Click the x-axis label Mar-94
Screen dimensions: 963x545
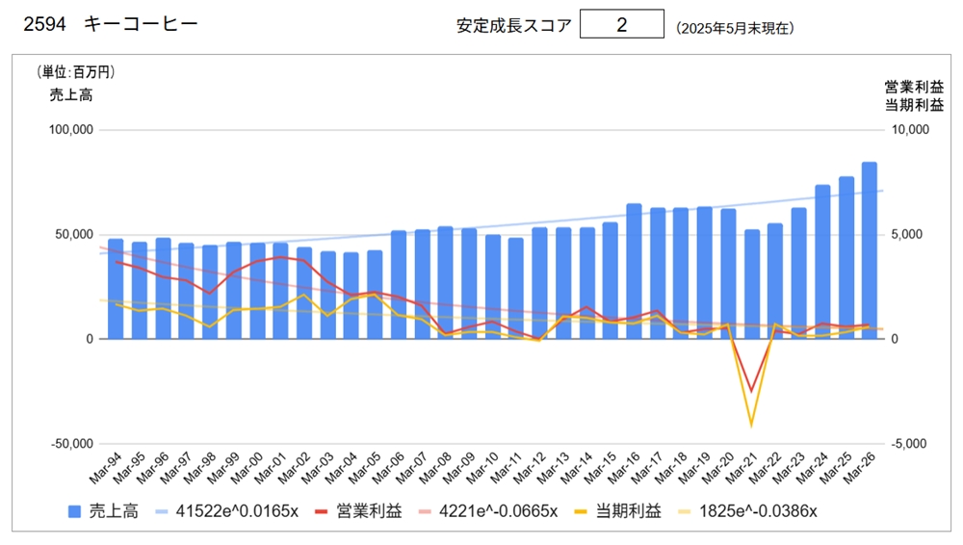pos(106,468)
